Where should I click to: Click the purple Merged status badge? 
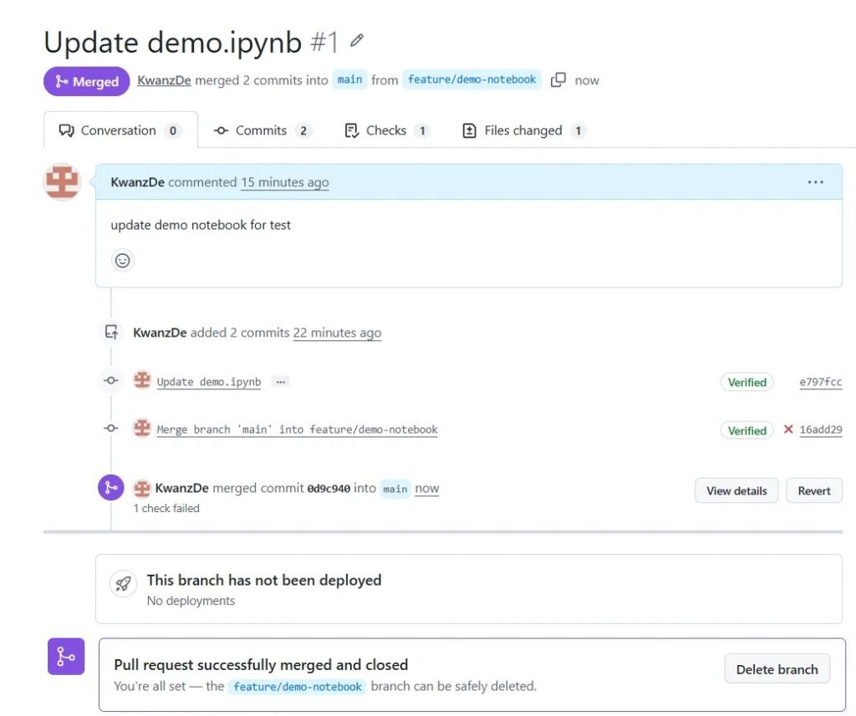tap(87, 81)
